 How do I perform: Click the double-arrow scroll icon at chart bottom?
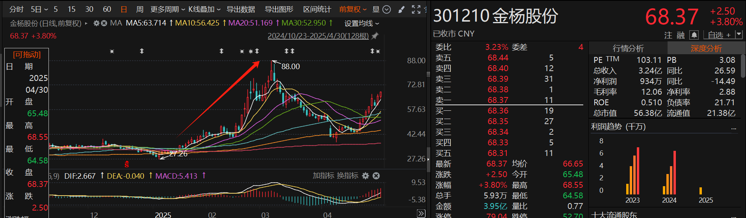421,213
